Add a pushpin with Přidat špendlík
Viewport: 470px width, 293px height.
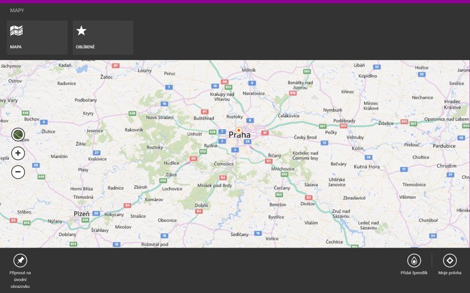[414, 261]
